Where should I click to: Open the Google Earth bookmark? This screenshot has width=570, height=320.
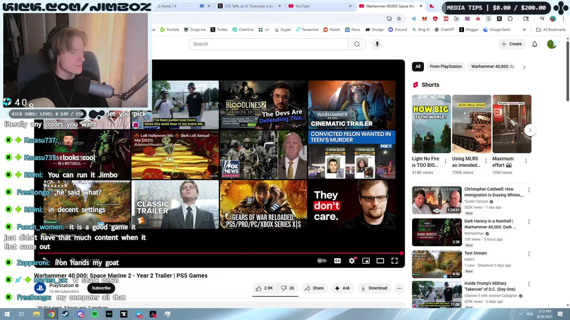click(497, 30)
